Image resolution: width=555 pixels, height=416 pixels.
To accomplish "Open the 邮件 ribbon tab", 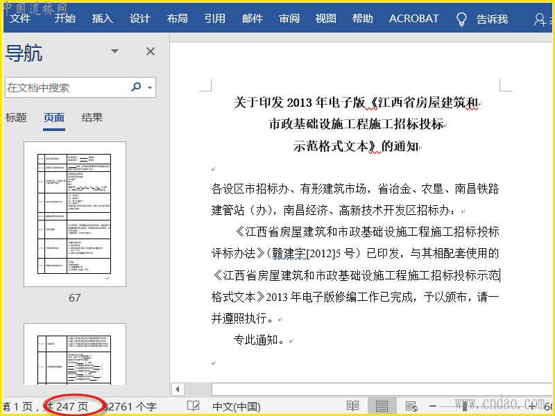I will pyautogui.click(x=253, y=19).
